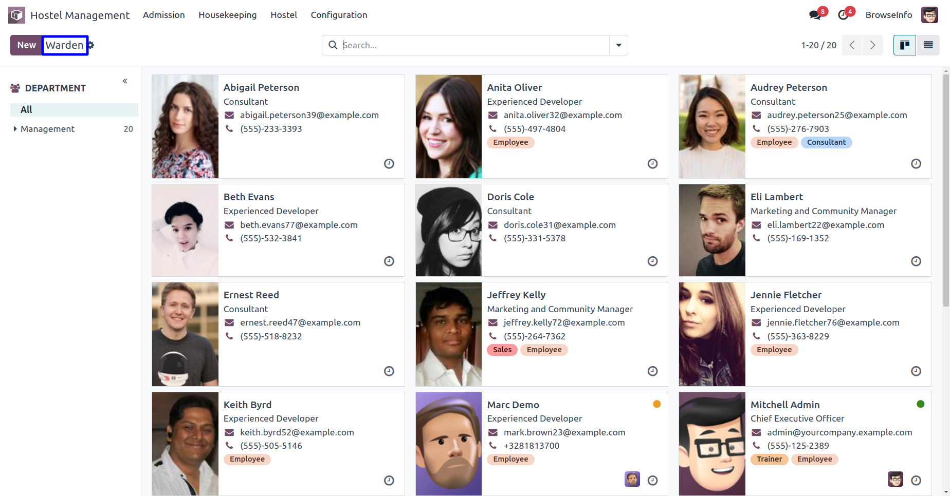Open the Hostel Management app home icon
The image size is (950, 496).
[x=16, y=15]
